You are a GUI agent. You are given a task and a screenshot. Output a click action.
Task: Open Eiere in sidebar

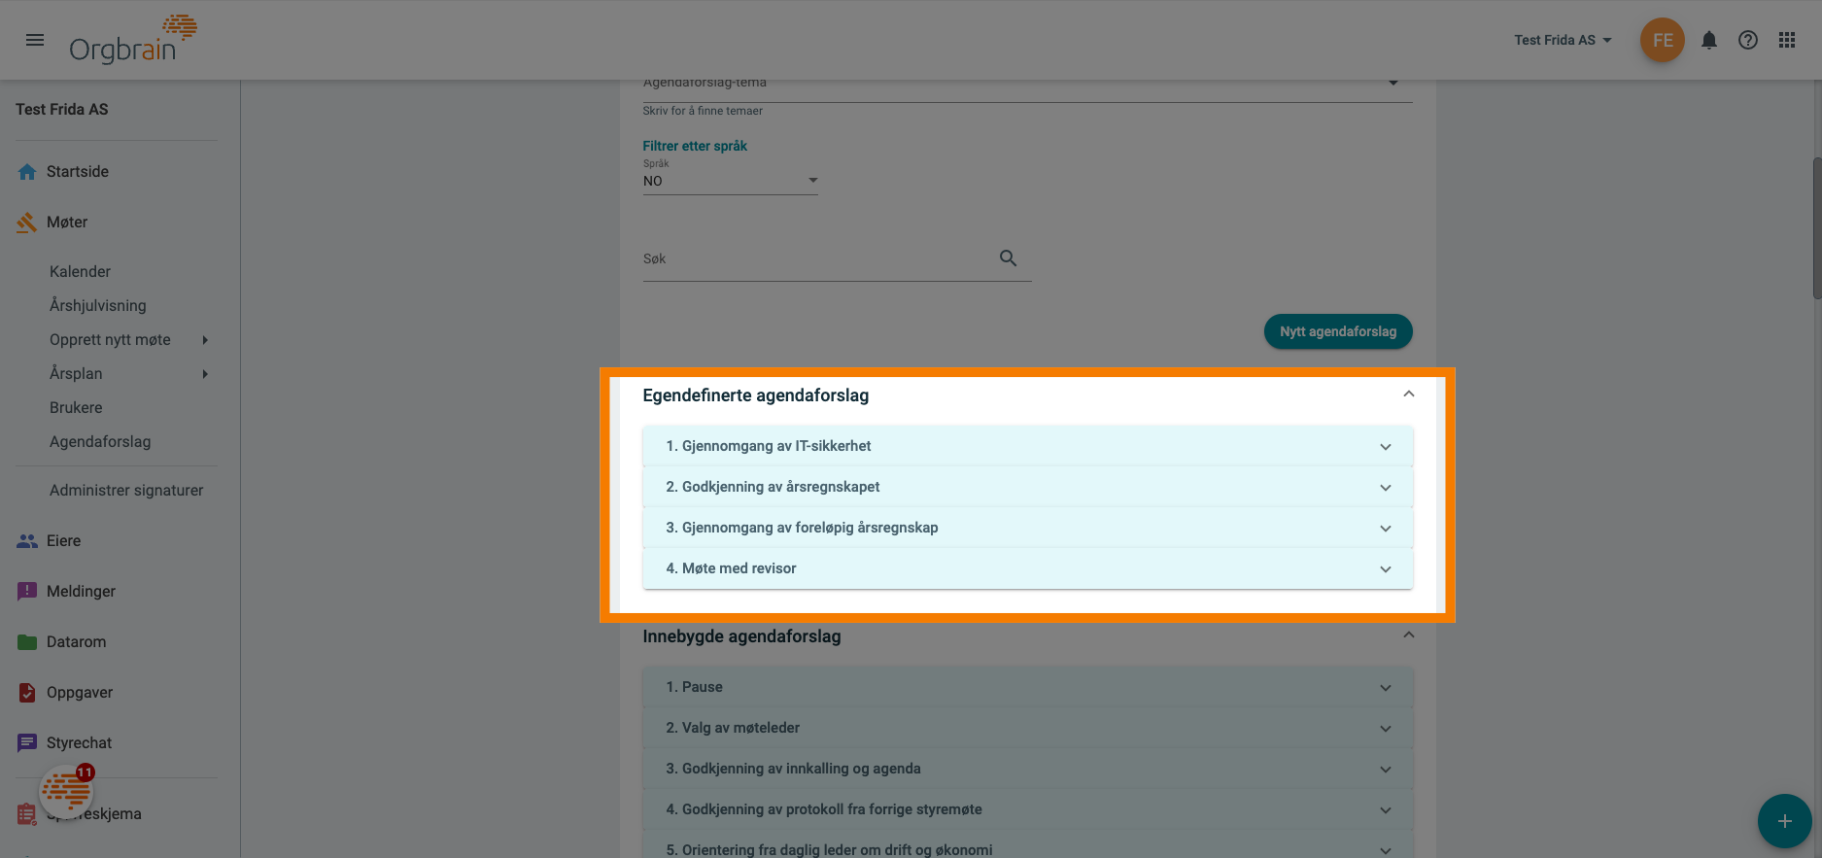(63, 541)
